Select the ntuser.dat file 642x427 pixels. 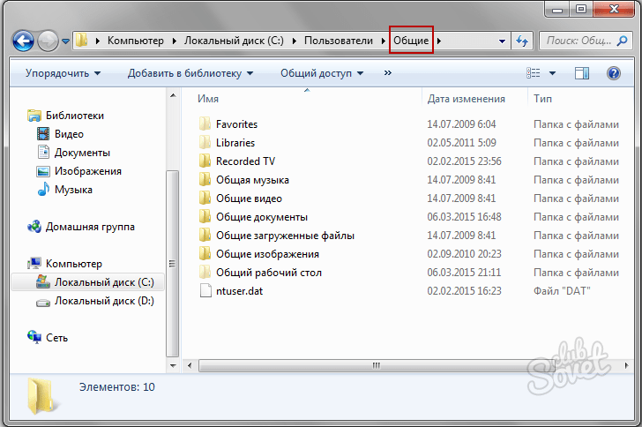coord(239,291)
